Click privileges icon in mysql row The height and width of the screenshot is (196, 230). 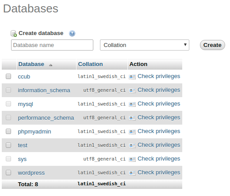pos(132,104)
